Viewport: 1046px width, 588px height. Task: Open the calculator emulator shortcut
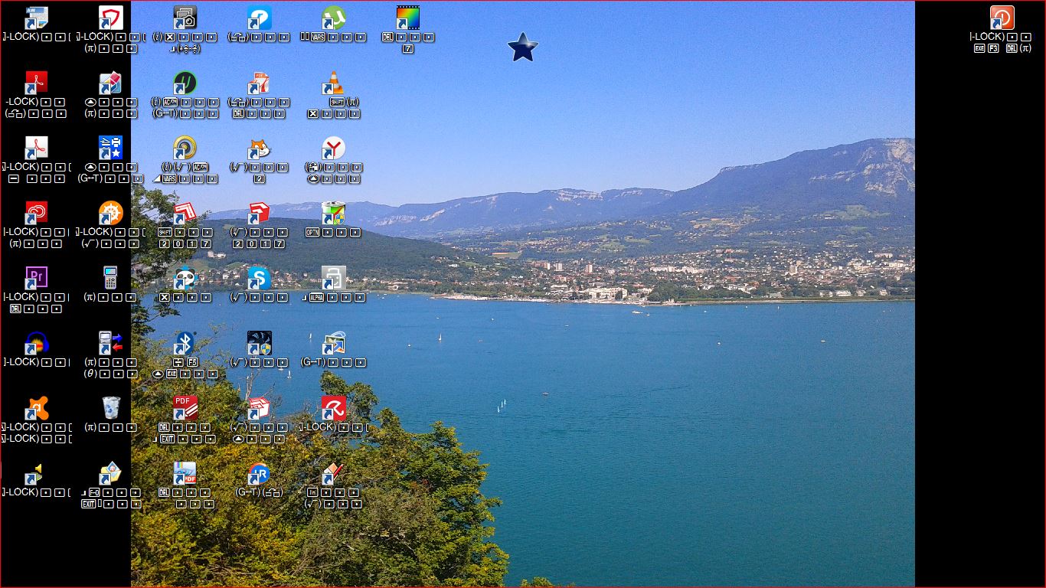(111, 278)
